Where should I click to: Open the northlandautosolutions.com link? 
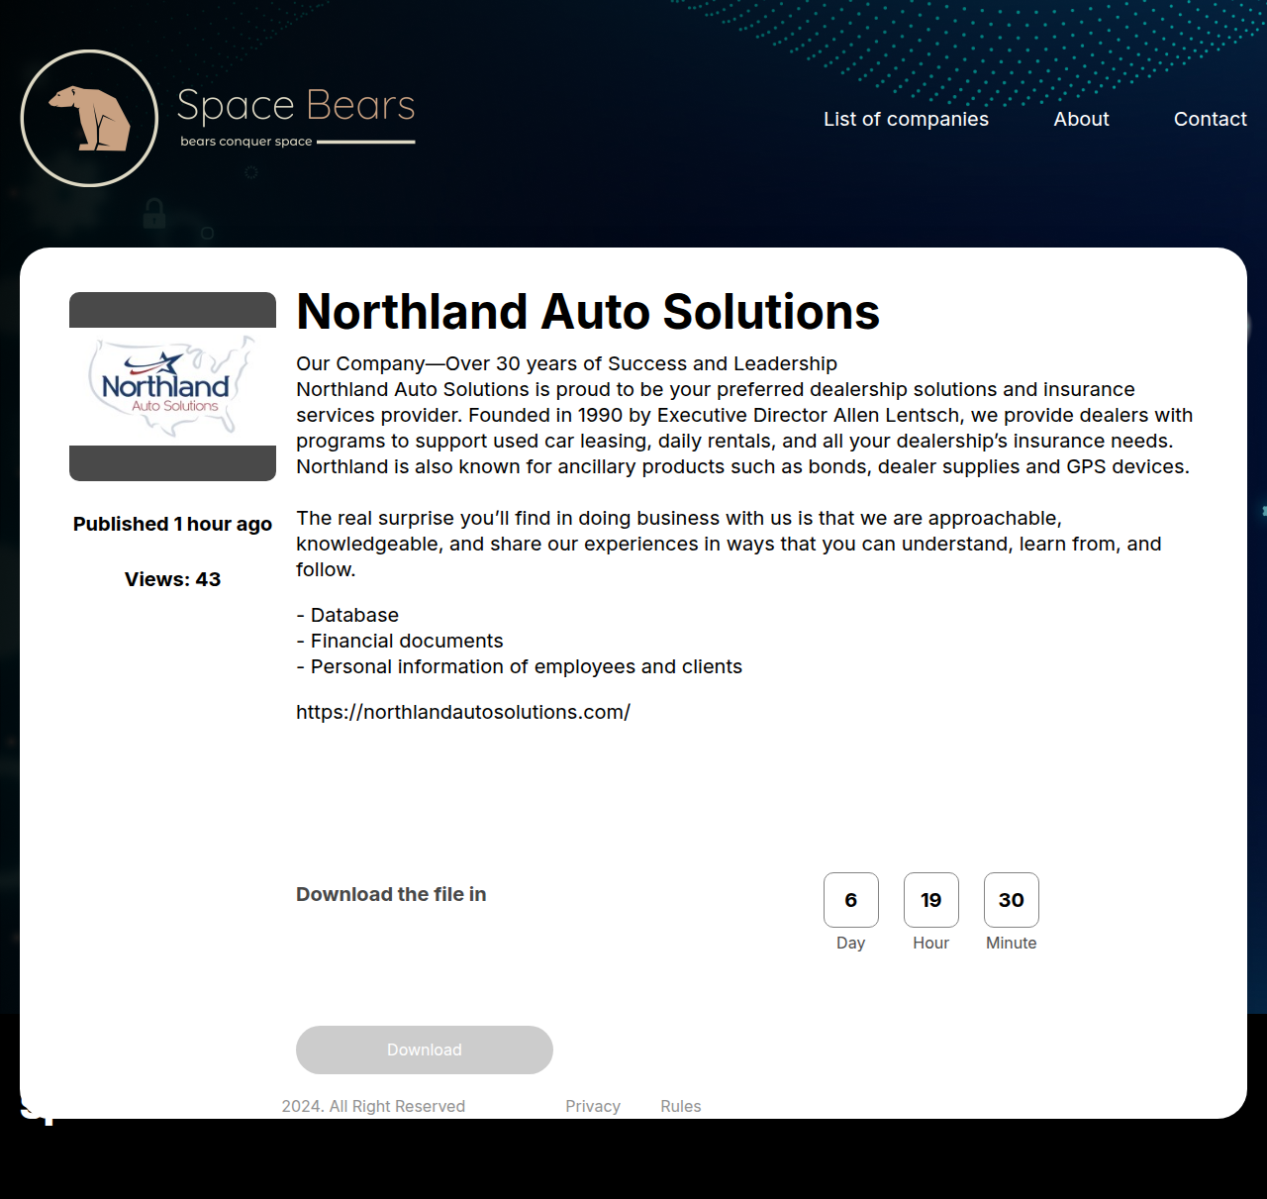coord(463,712)
